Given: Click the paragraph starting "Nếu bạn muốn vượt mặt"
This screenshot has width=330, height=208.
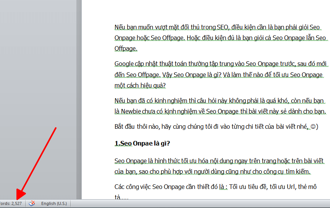Looking at the screenshot, I should 221,38.
